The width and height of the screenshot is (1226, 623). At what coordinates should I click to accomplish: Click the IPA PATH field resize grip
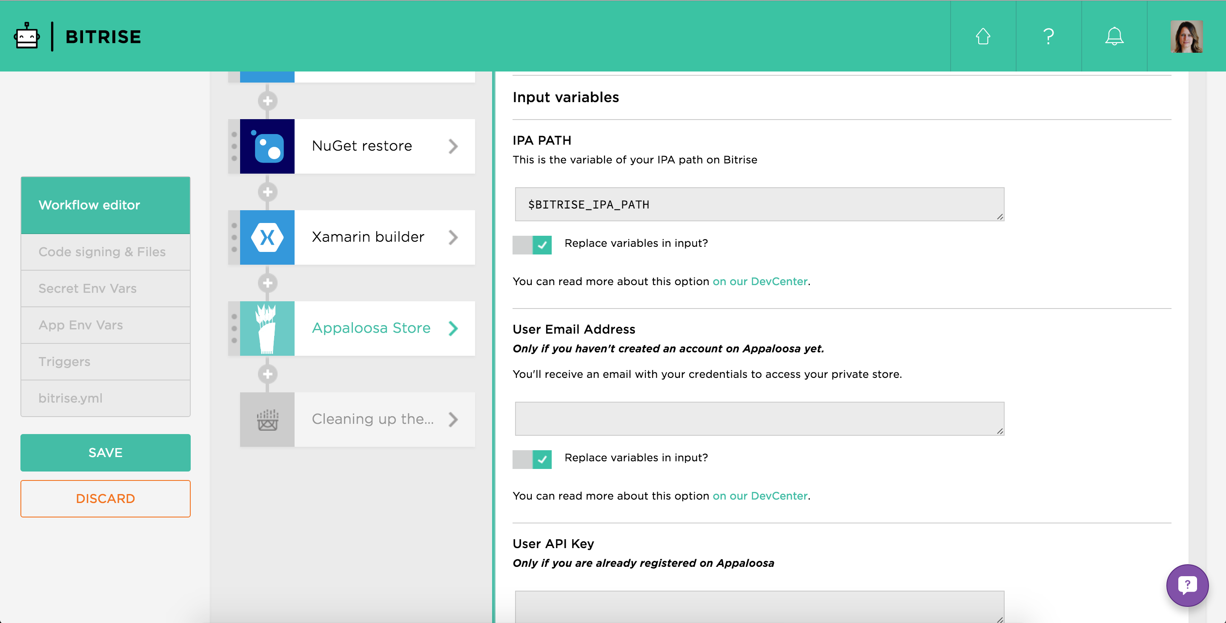tap(1000, 217)
